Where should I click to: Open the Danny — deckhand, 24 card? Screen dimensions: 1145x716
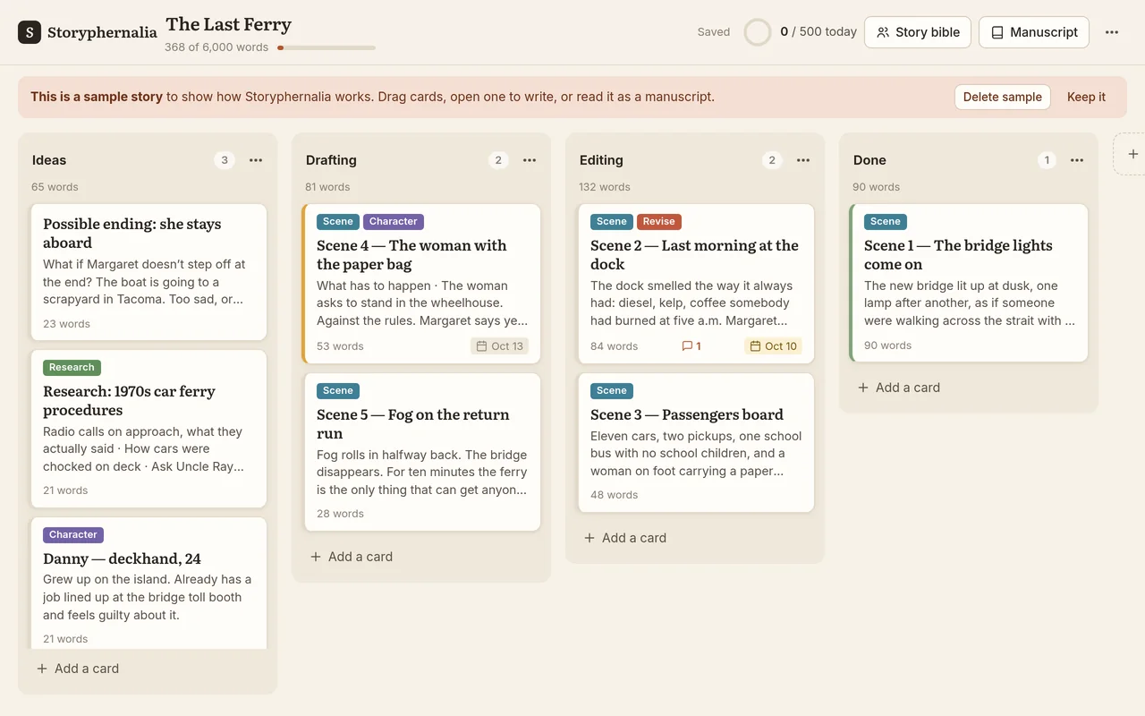(x=148, y=582)
